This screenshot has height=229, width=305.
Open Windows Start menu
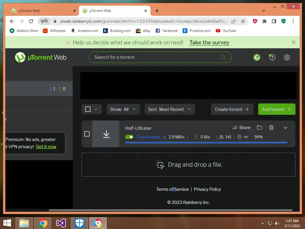(7, 223)
